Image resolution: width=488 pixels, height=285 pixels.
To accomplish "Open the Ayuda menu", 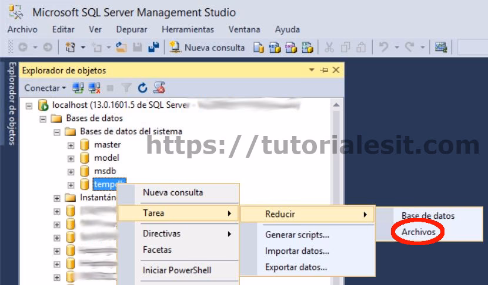I will tap(288, 29).
